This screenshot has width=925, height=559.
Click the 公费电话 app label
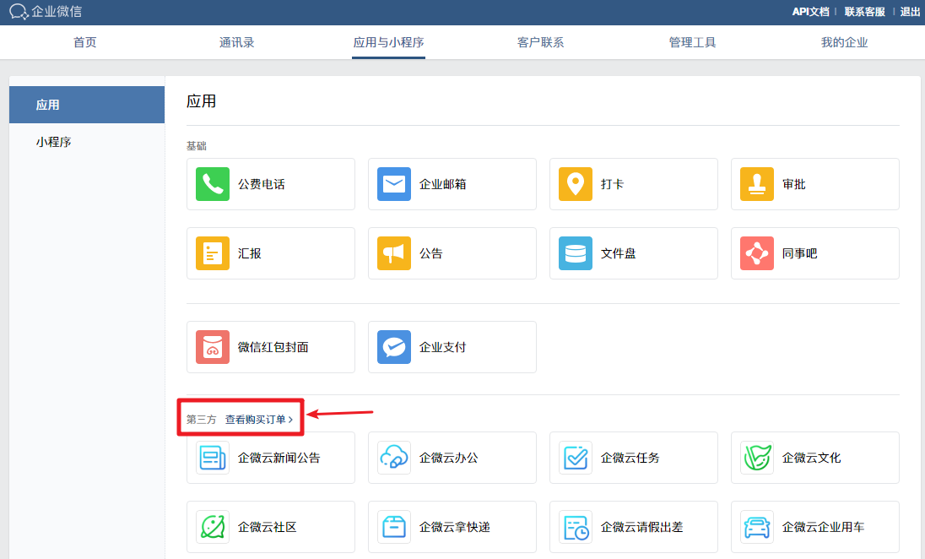click(262, 184)
